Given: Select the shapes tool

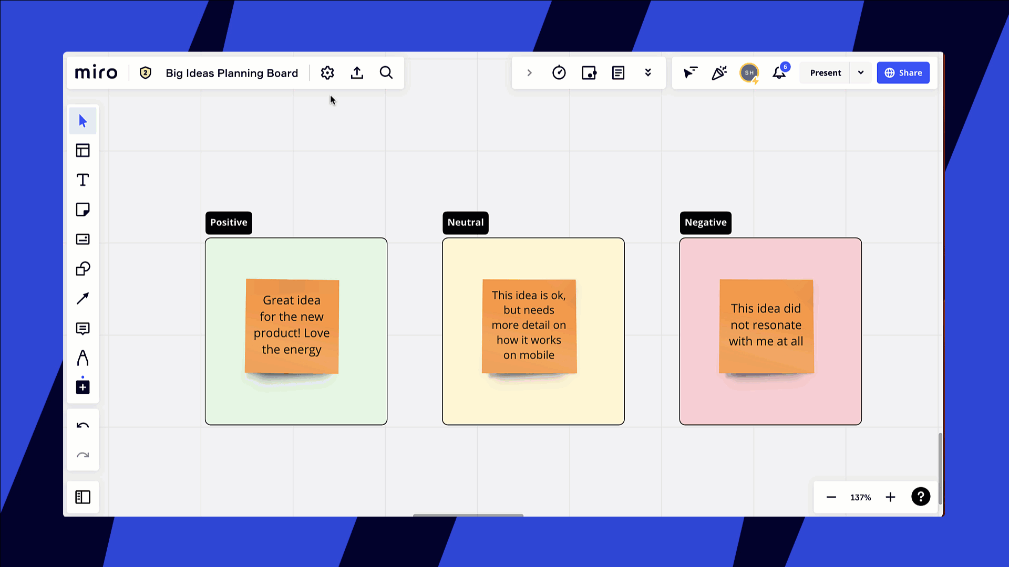Looking at the screenshot, I should pos(83,269).
